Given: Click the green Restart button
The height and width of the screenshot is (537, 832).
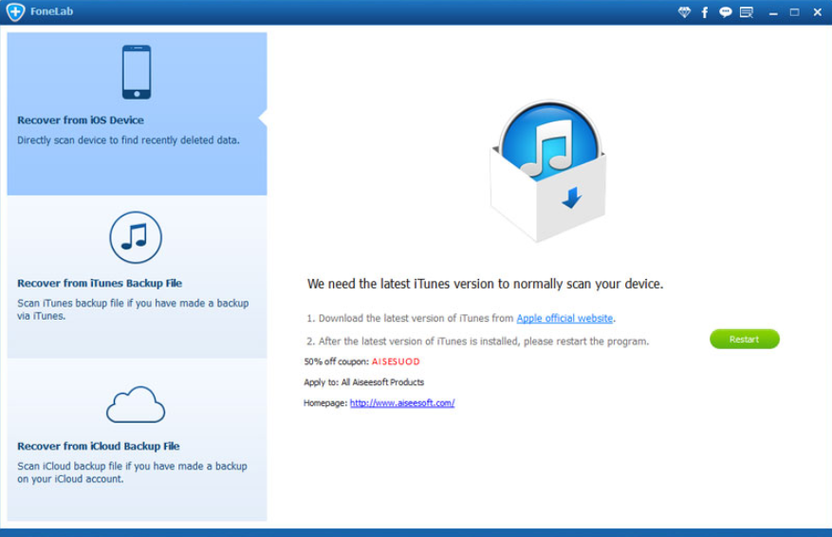Looking at the screenshot, I should [x=745, y=339].
